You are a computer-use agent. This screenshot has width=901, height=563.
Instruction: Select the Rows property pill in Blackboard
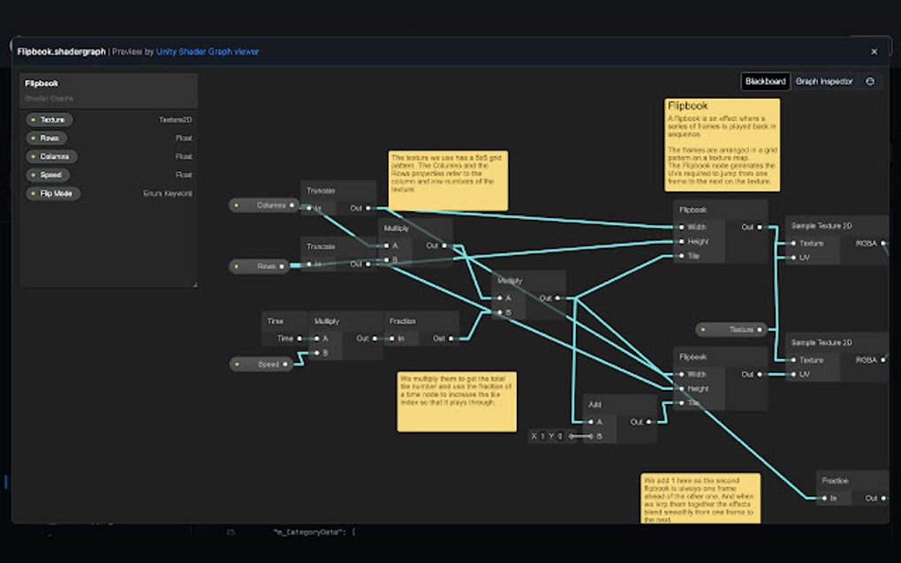point(46,138)
